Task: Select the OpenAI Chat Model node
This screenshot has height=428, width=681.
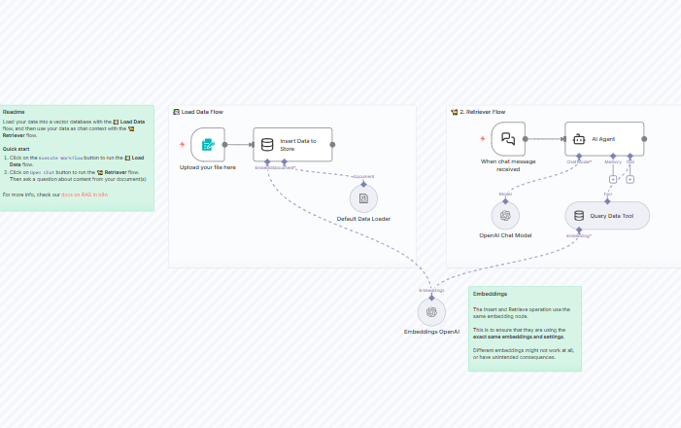Action: point(505,215)
